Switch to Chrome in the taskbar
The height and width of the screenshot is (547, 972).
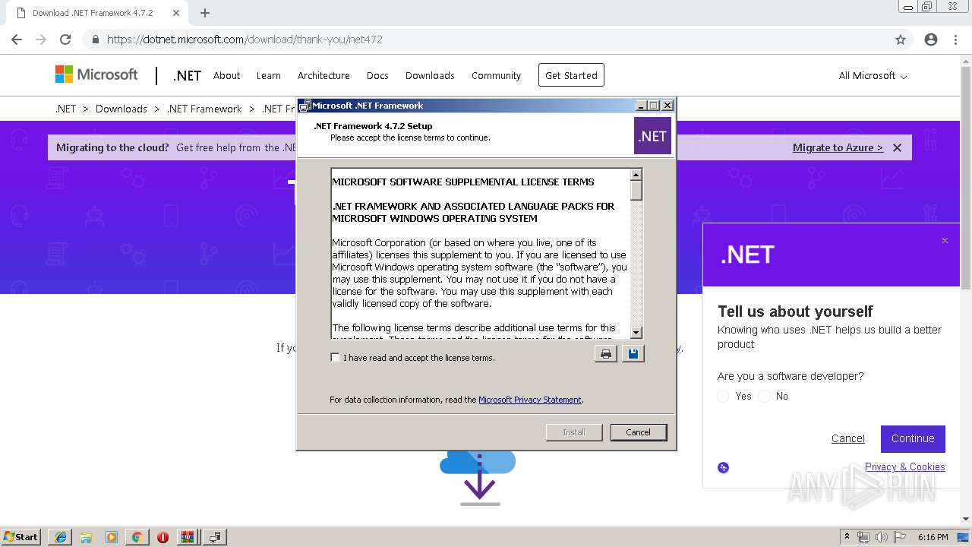(137, 537)
